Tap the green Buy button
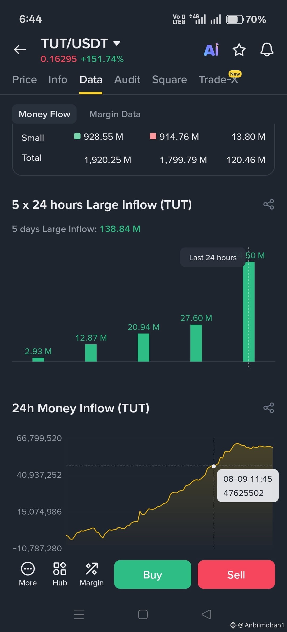 pos(153,574)
